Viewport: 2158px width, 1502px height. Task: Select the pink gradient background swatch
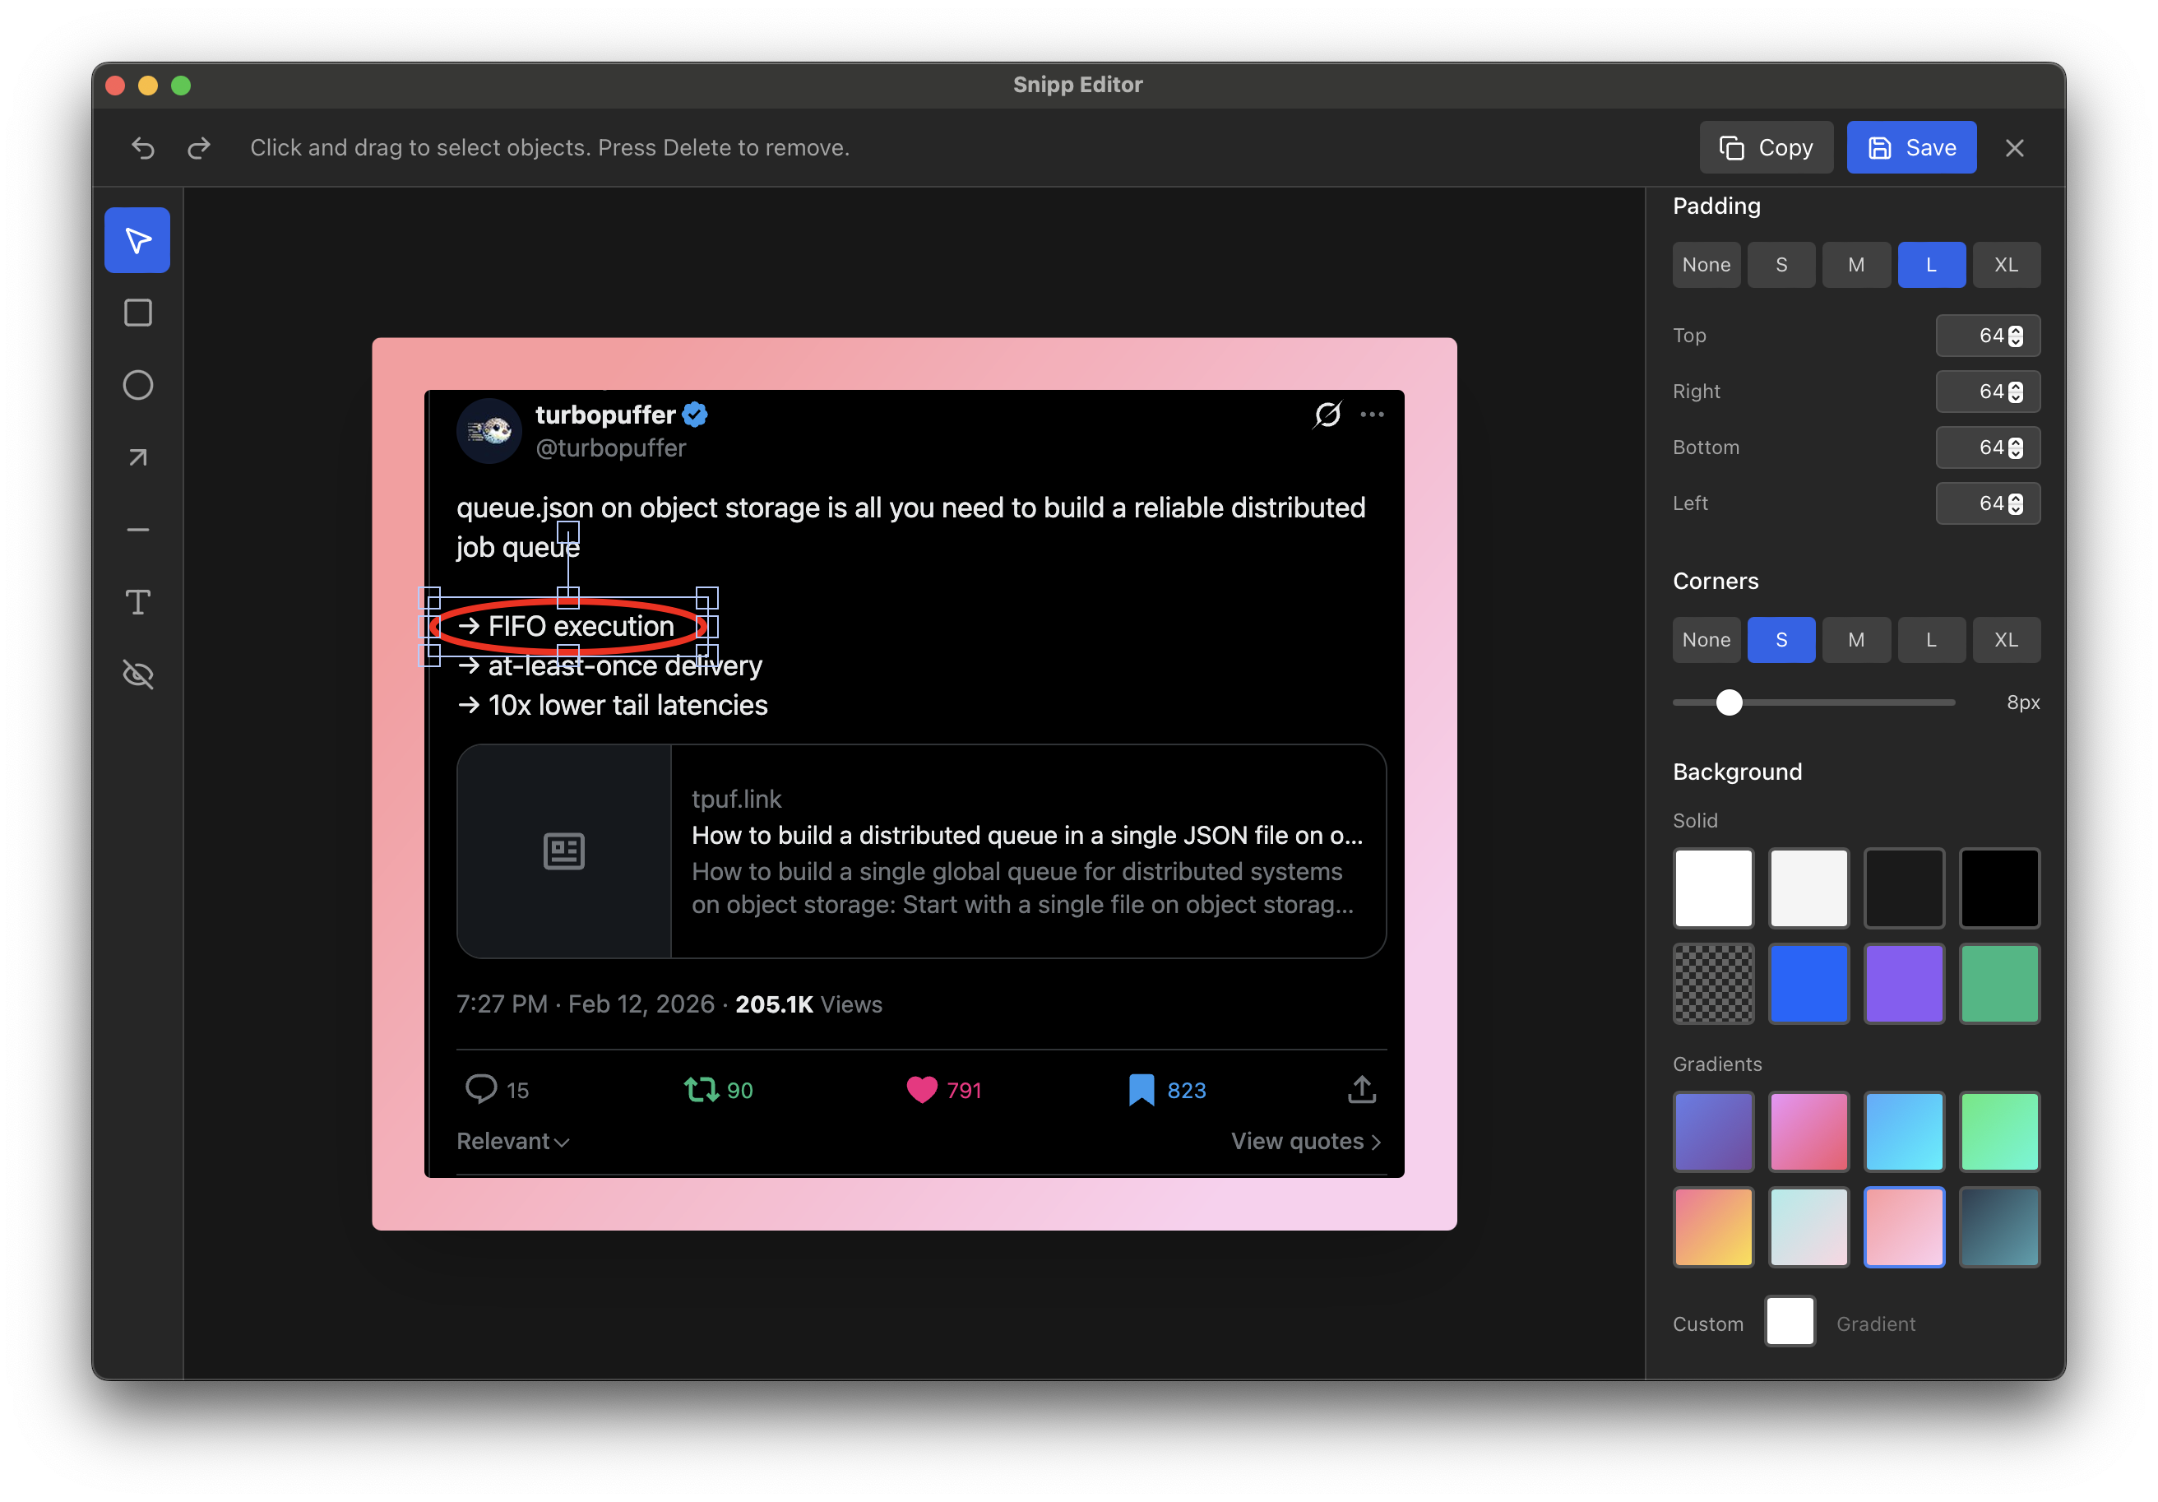tap(1808, 1132)
